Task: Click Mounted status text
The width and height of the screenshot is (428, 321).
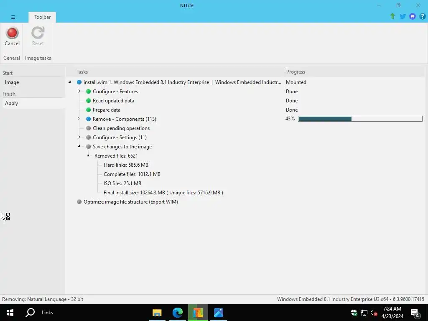Action: click(x=296, y=82)
